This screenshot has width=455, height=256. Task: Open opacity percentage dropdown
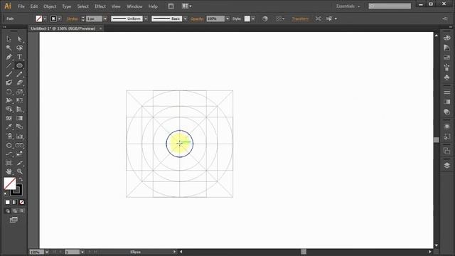227,18
